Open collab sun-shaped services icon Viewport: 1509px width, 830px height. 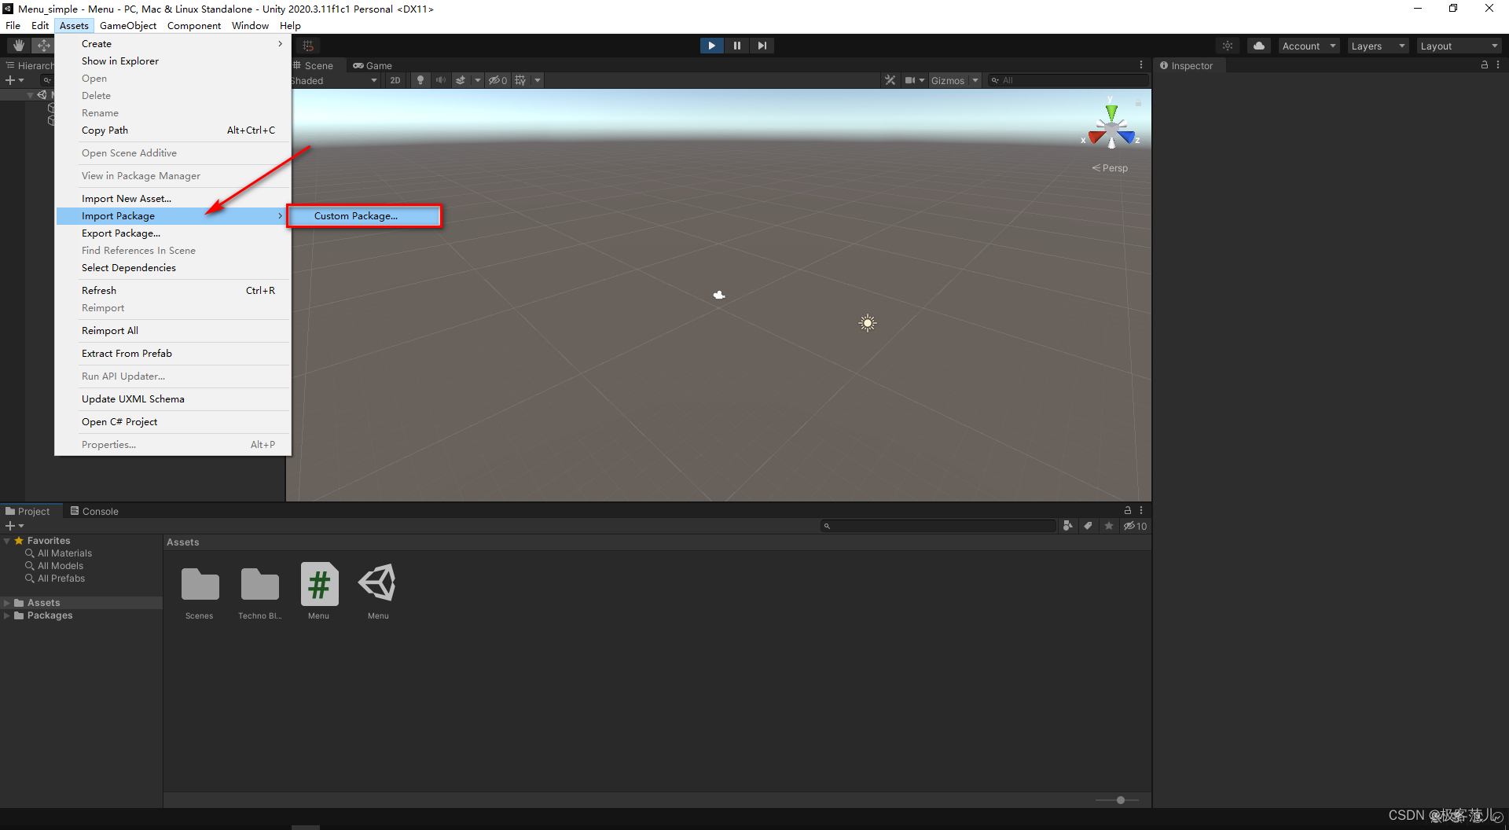[1228, 46]
